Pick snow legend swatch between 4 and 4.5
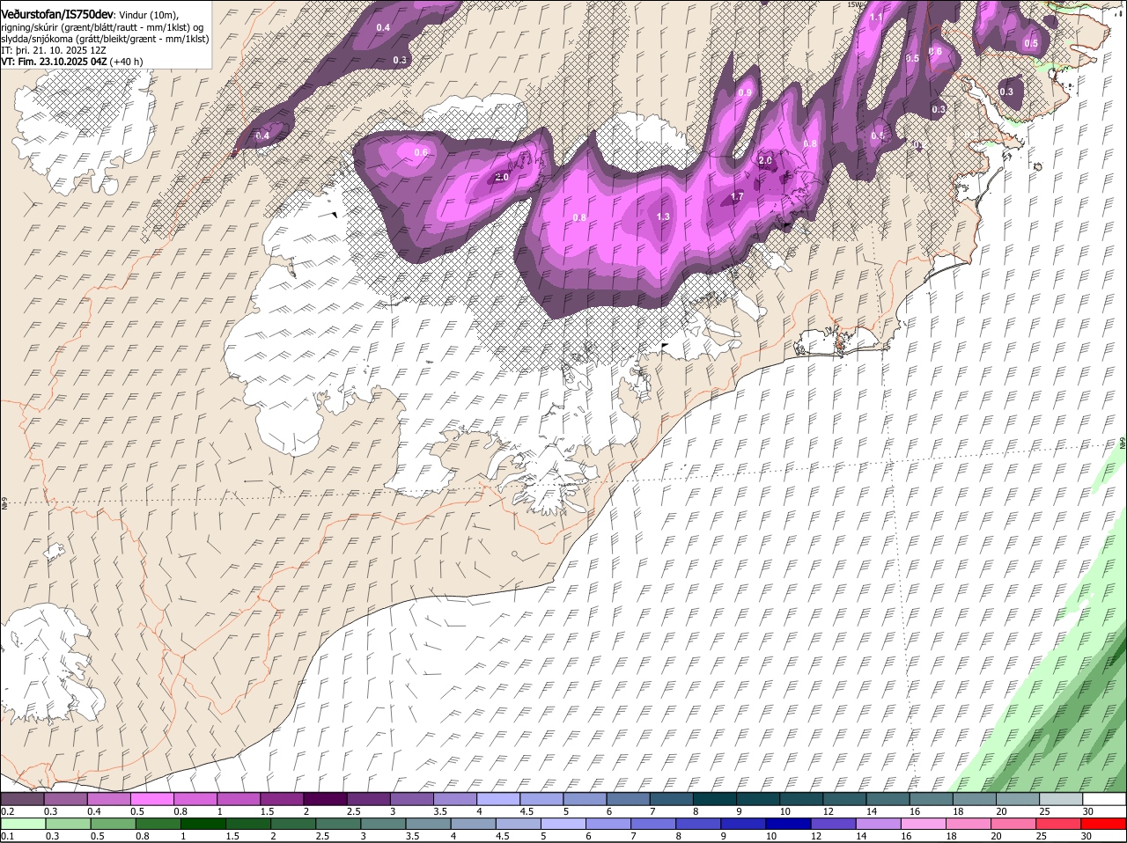This screenshot has height=843, width=1127. click(x=498, y=799)
